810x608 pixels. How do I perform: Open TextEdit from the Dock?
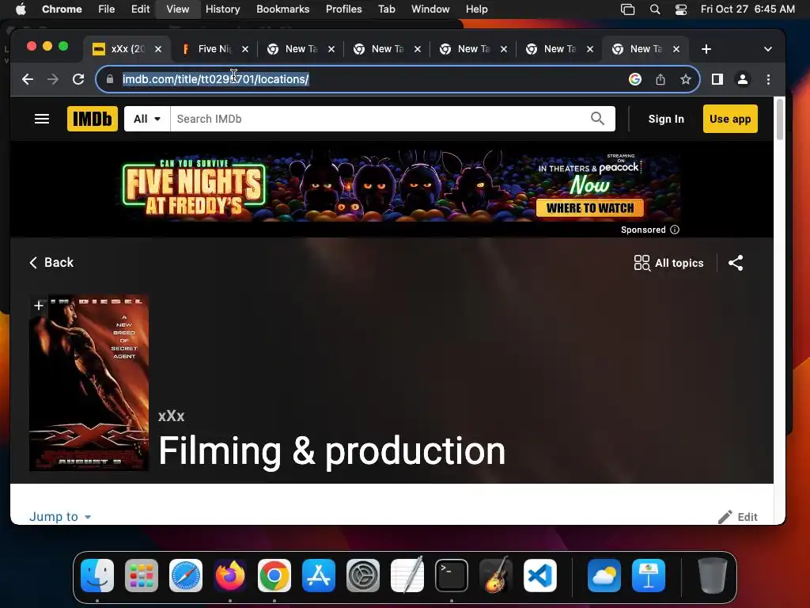[x=407, y=575]
